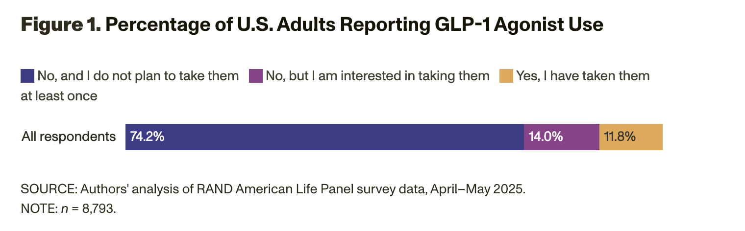Screen dimensions: 745x231
Task: Click the purple legend color swatch
Action: click(x=256, y=76)
